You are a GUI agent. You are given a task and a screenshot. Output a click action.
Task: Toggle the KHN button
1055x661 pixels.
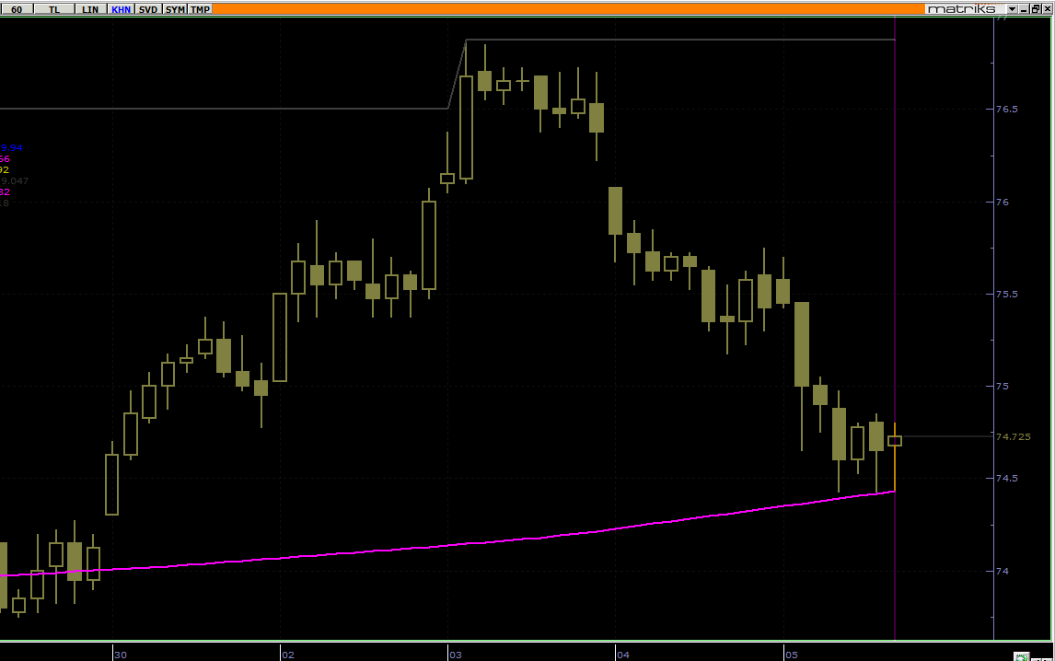tap(122, 9)
